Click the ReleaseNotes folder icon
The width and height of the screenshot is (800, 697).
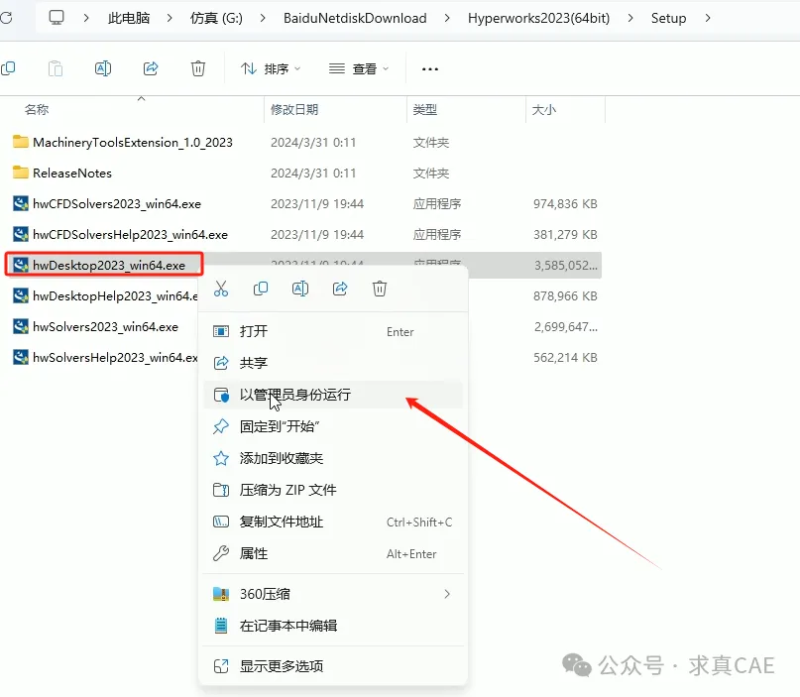coord(21,173)
